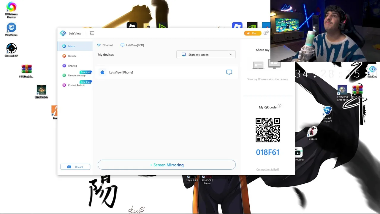This screenshot has height=214, width=380.
Task: Collapse the sidebar using the hamburger icon
Action: click(x=92, y=33)
